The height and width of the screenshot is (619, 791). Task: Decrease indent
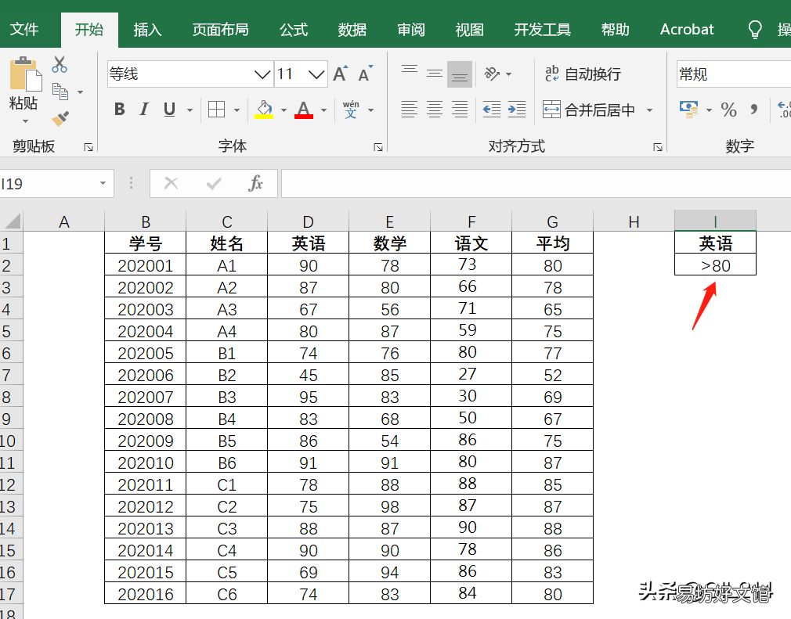tap(491, 109)
